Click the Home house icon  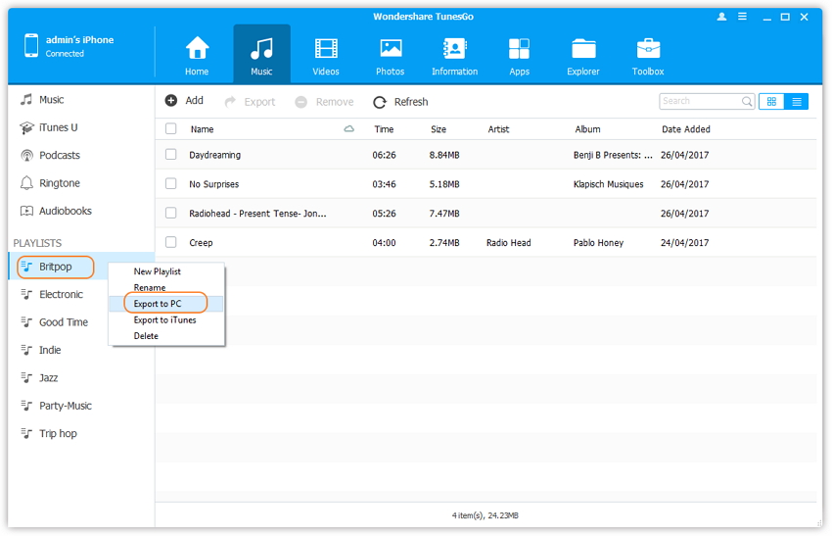coord(198,49)
